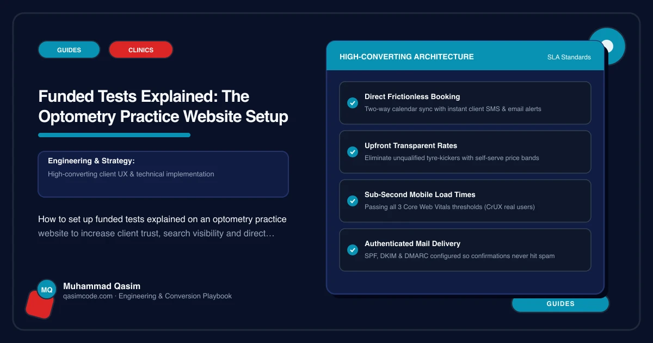Click the red CLINICS tag
Image resolution: width=653 pixels, height=343 pixels.
(141, 50)
